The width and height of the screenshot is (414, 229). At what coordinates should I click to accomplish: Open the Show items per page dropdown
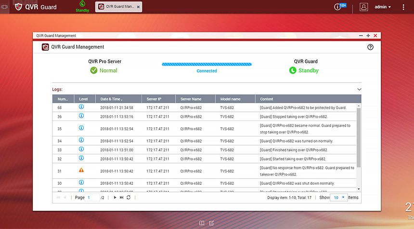pyautogui.click(x=339, y=198)
